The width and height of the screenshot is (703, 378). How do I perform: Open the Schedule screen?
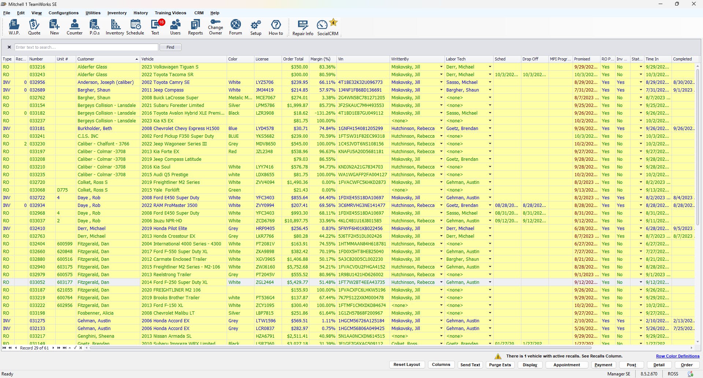(x=135, y=27)
